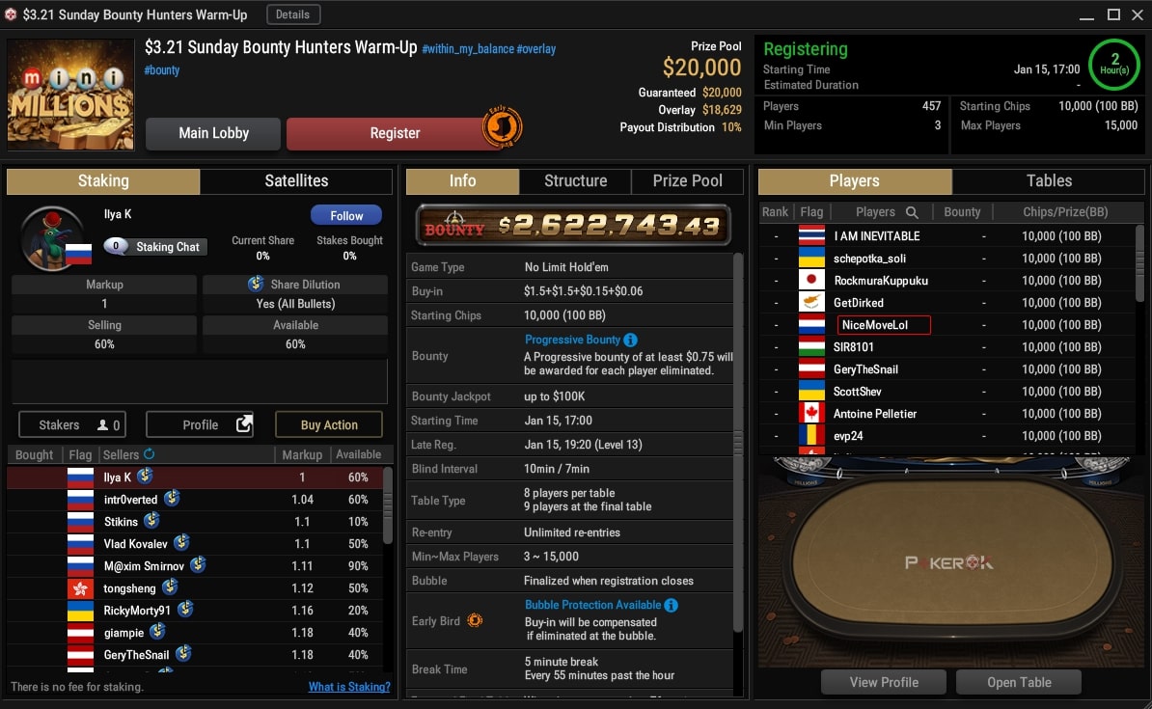
Task: Click the Share Dilution coin icon
Action: tap(256, 284)
